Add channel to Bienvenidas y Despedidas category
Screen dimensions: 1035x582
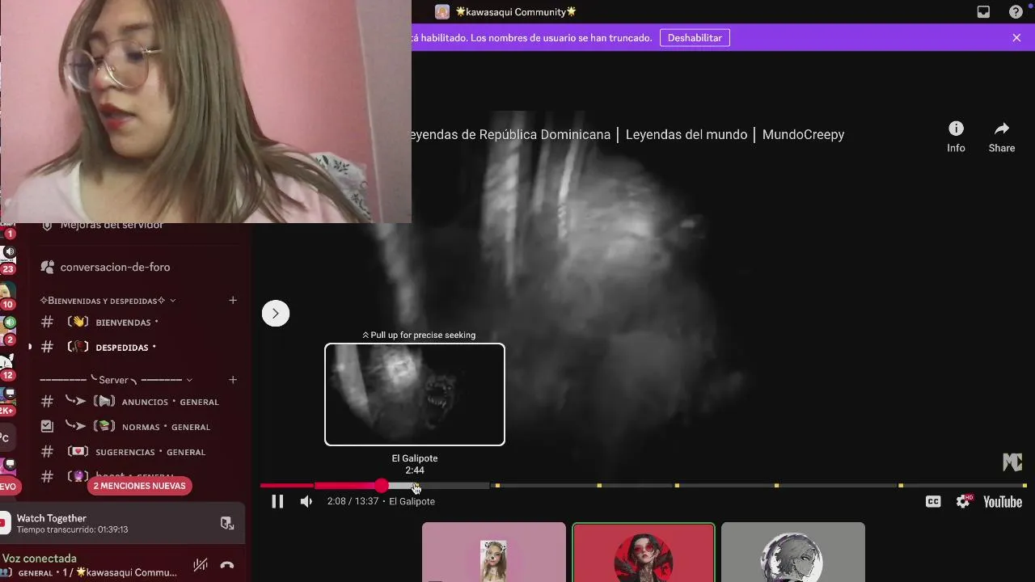[x=233, y=301]
